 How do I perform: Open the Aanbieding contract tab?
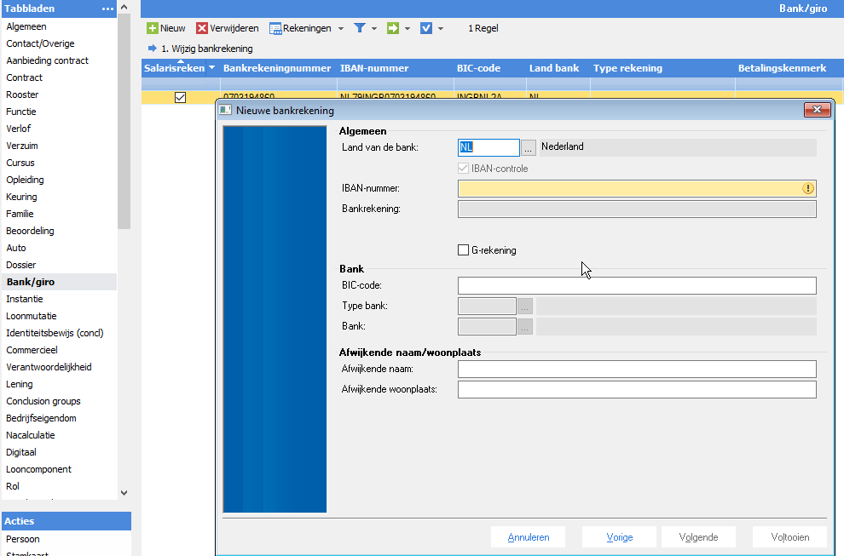(x=48, y=60)
